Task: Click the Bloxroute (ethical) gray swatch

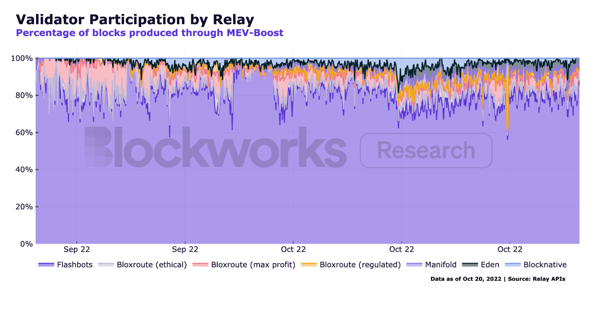Action: [107, 265]
